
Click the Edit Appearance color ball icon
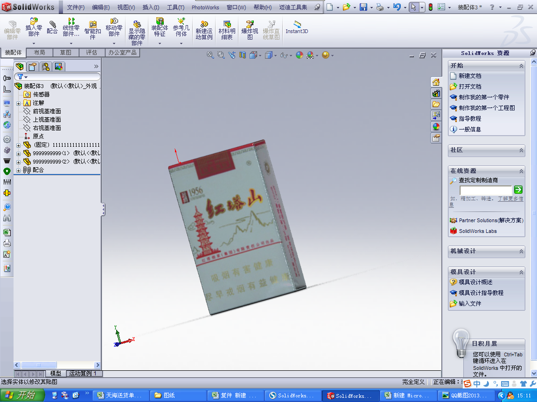300,55
